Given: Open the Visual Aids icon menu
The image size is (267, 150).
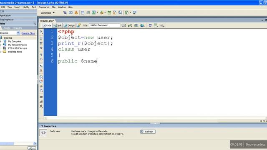Looking at the screenshot, I should [162, 25].
